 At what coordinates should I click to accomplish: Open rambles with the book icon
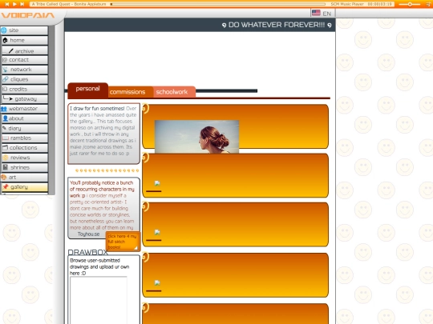[24, 138]
